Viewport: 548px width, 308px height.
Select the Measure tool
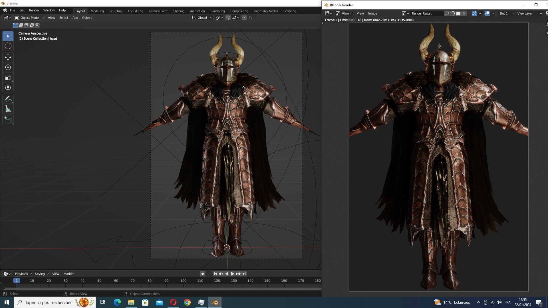point(8,109)
